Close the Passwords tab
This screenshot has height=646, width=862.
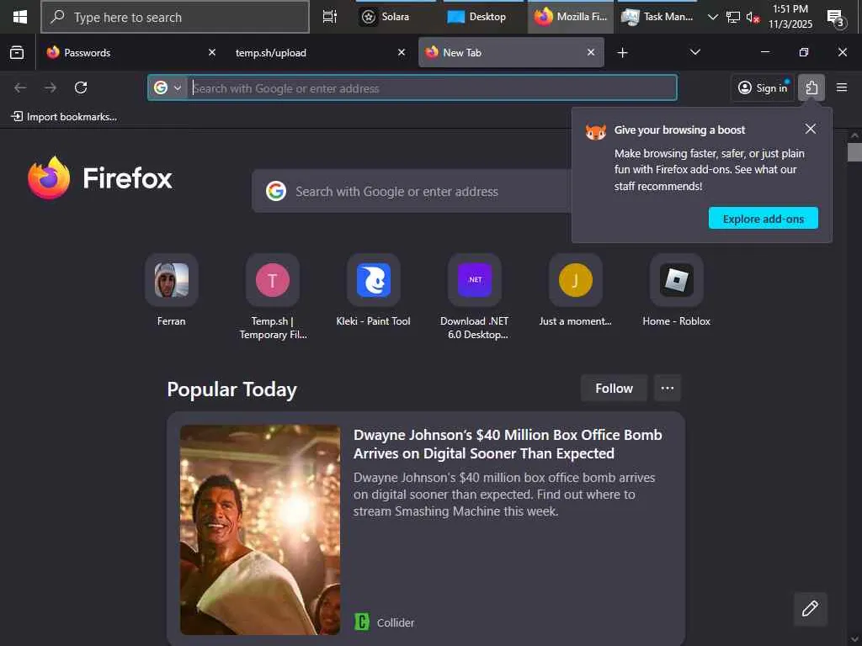pyautogui.click(x=211, y=52)
